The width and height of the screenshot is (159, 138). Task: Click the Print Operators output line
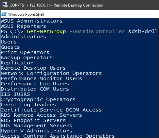tap(25, 52)
